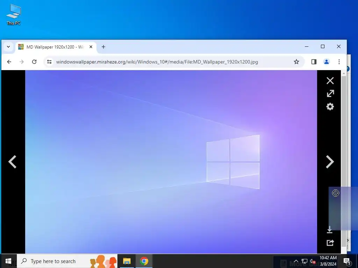Show the next image arrow
358x268 pixels.
(330, 162)
